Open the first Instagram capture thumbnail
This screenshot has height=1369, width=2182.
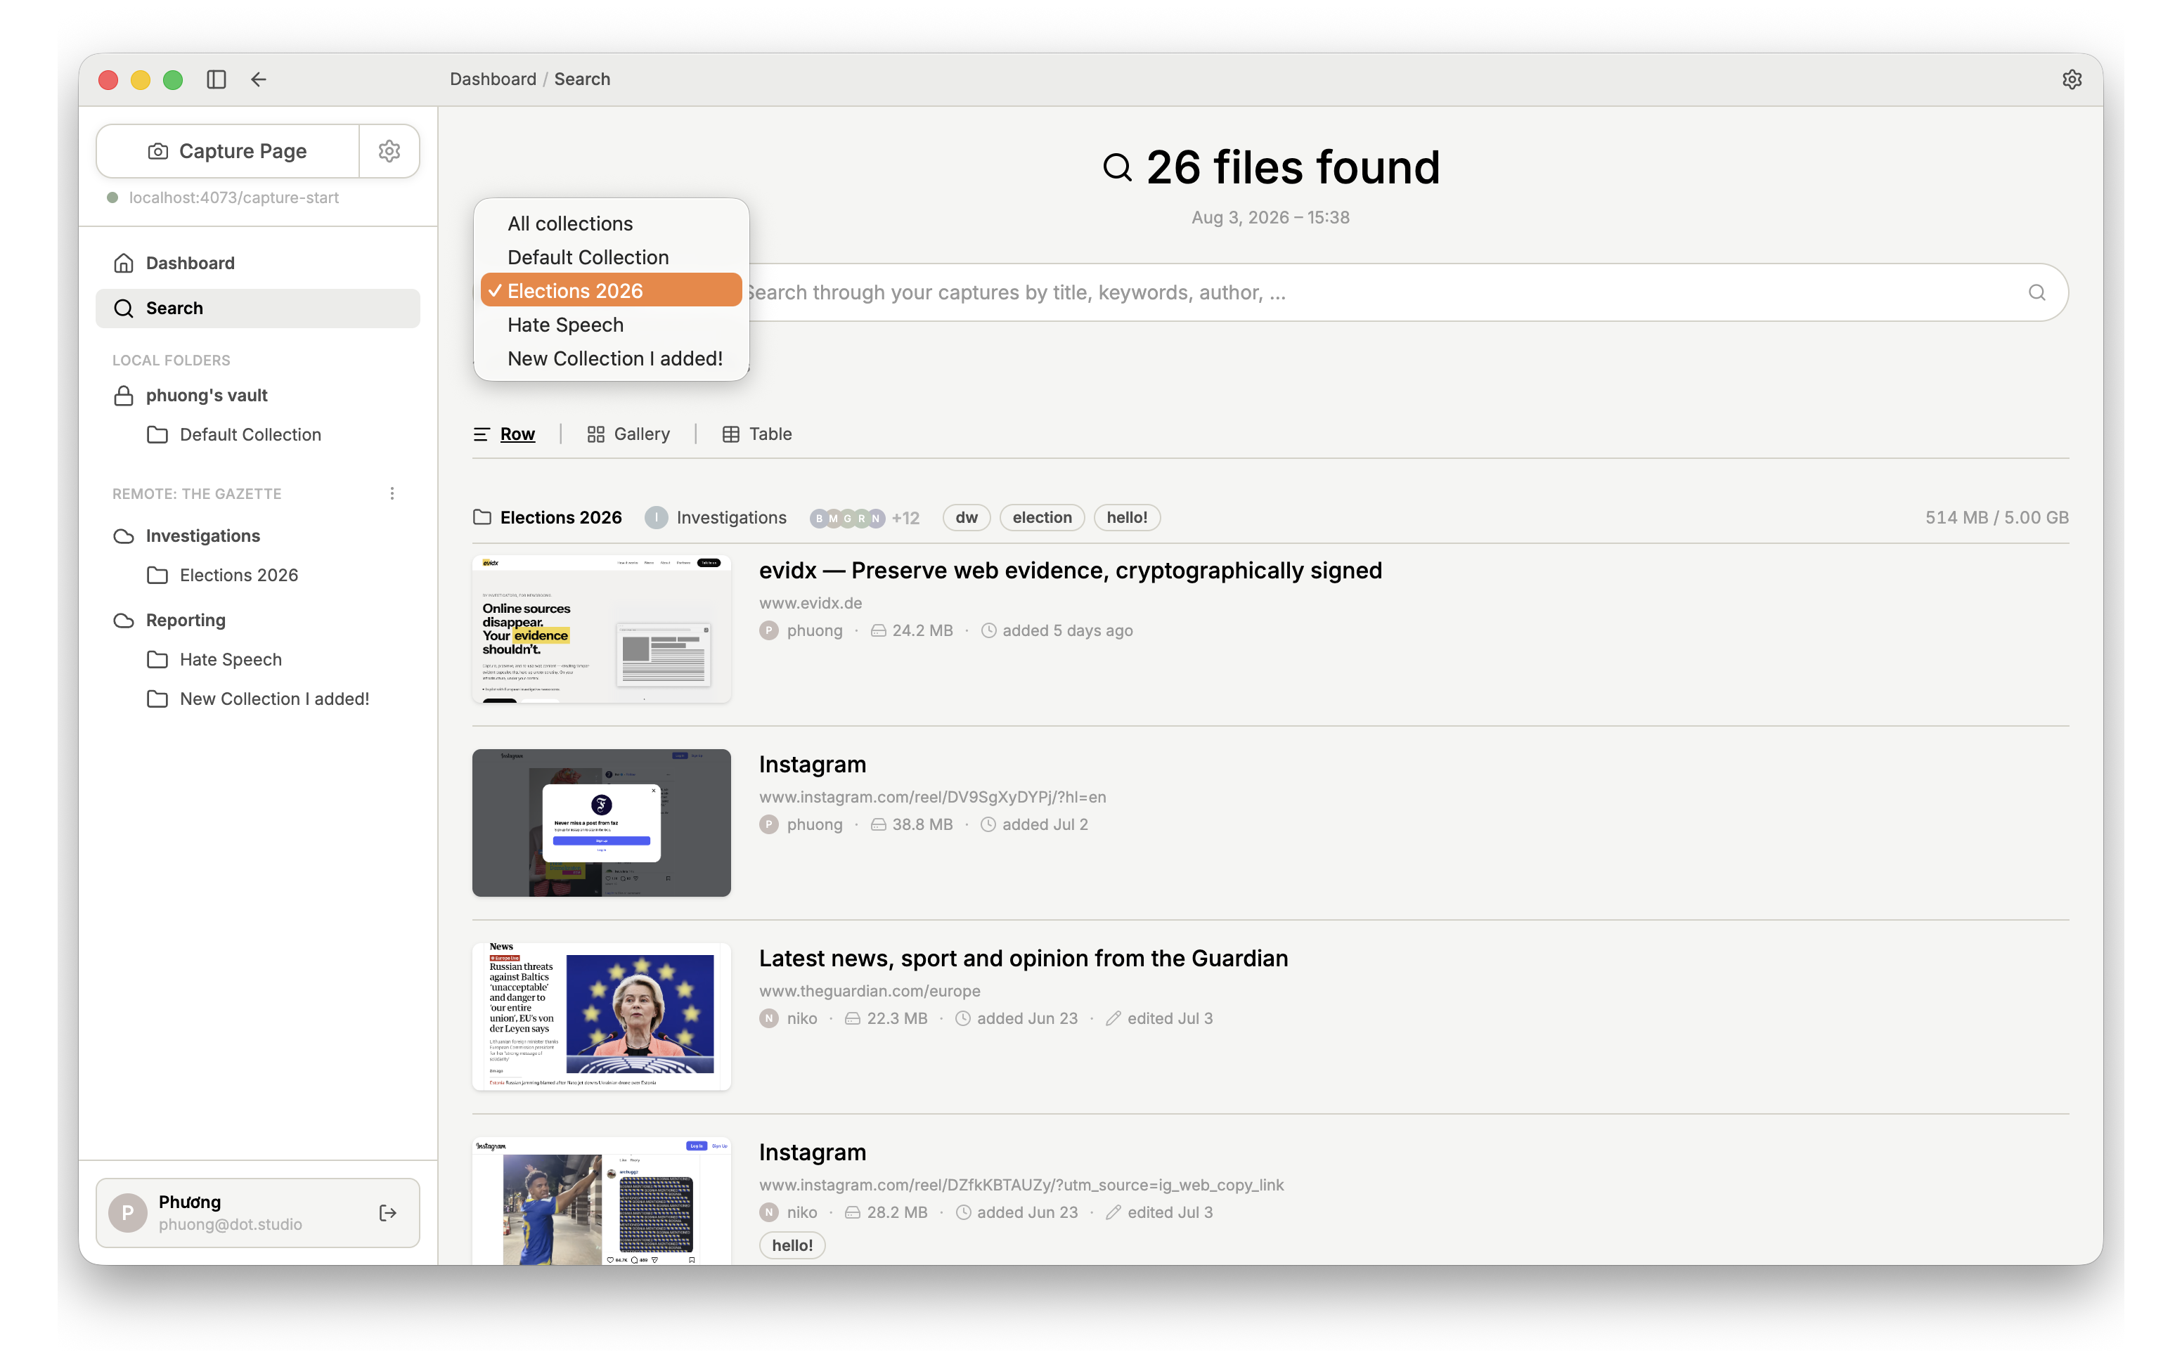pyautogui.click(x=601, y=823)
